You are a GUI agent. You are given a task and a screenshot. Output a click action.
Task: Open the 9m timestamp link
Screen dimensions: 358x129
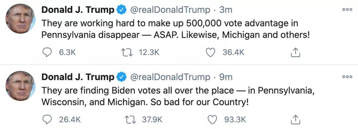[x=226, y=77]
